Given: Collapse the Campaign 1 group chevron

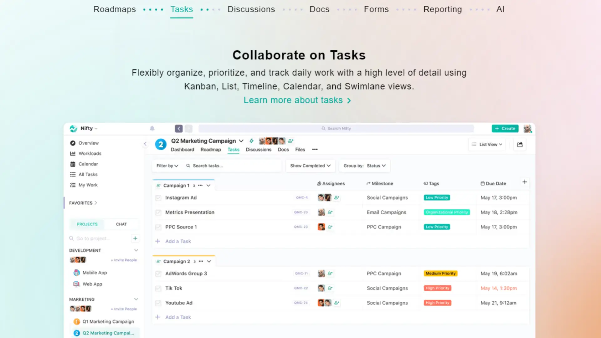Looking at the screenshot, I should click(208, 186).
